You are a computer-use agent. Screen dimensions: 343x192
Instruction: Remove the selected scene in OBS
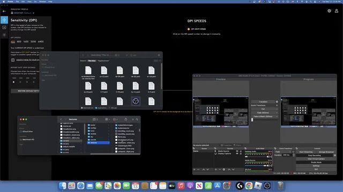click(198, 170)
